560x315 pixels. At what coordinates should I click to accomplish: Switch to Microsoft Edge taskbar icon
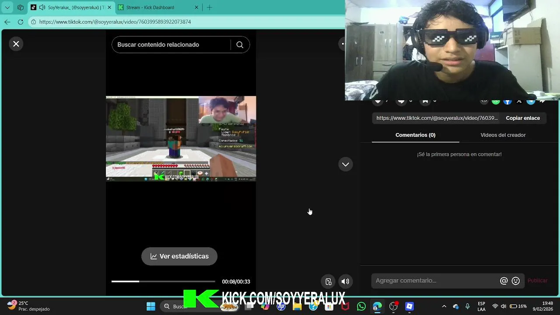[x=377, y=306]
